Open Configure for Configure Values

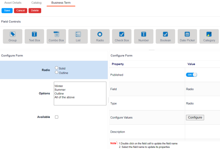[195, 117]
